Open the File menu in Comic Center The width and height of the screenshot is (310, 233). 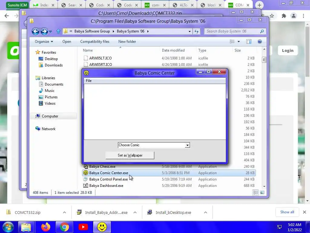89,81
